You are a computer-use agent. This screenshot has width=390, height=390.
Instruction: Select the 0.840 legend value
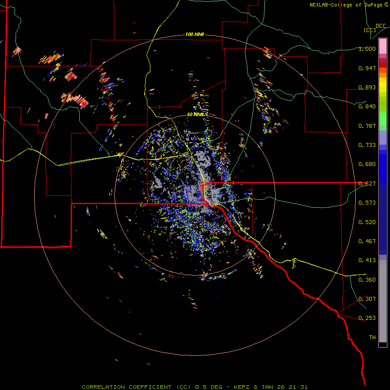(x=367, y=107)
